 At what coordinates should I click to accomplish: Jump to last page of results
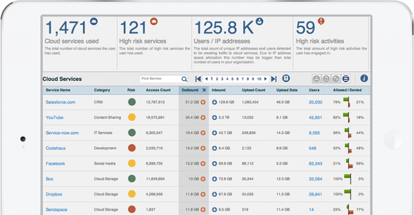[274, 79]
